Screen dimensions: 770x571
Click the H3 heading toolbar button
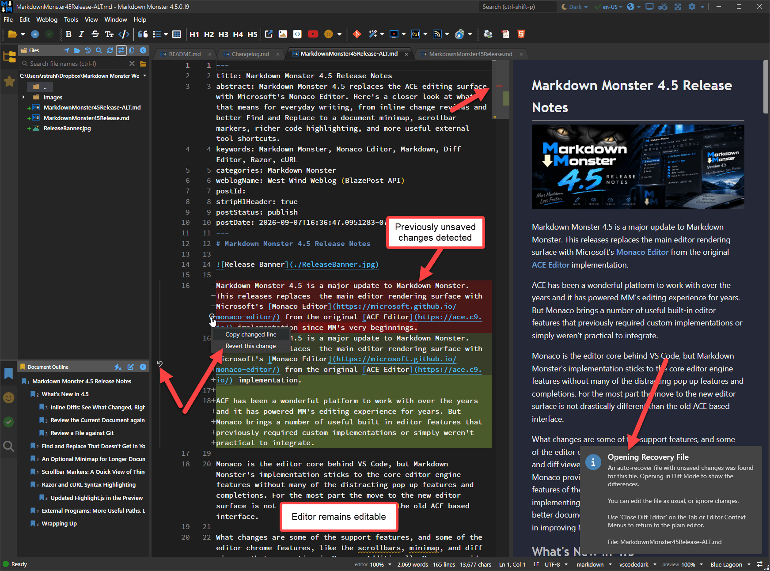[x=224, y=34]
